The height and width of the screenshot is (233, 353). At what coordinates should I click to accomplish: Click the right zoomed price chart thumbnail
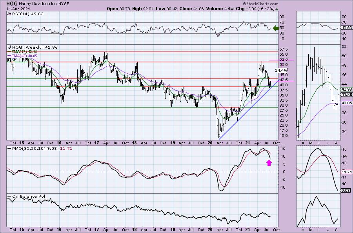(318, 92)
